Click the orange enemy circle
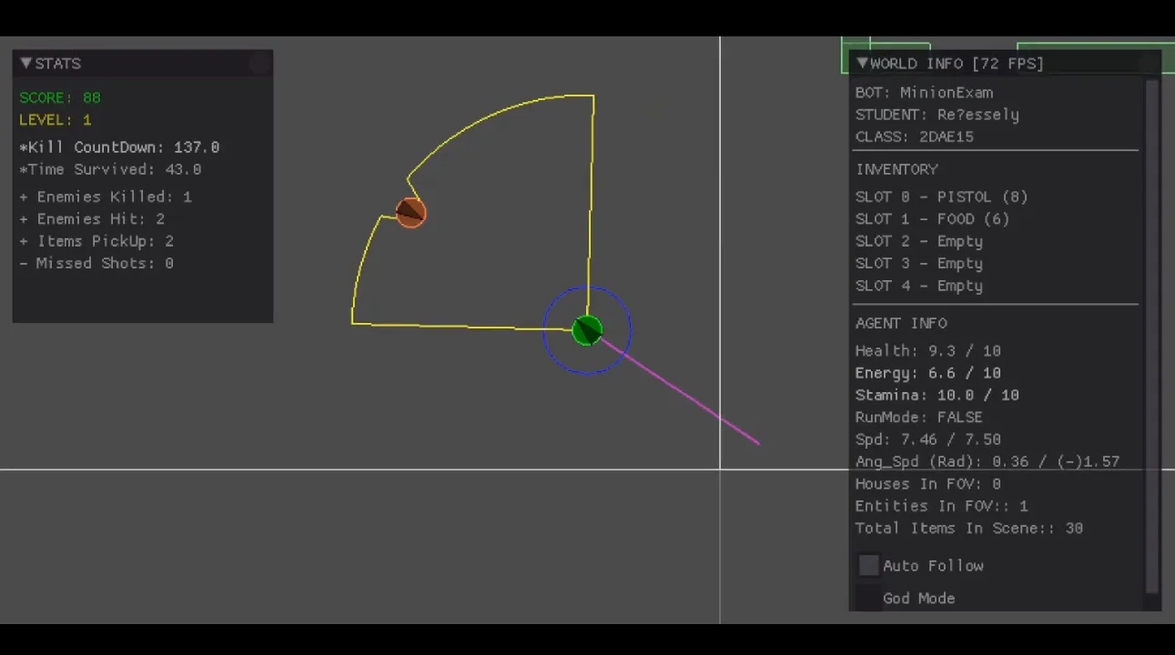 pyautogui.click(x=410, y=213)
